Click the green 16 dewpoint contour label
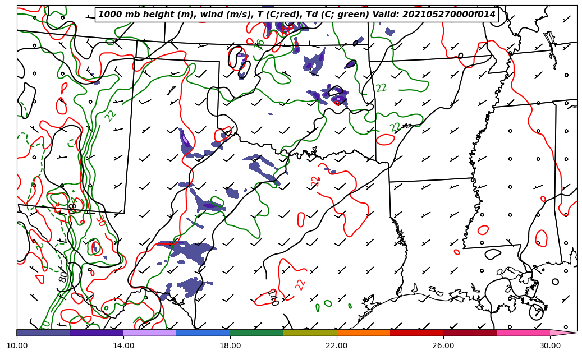The width and height of the screenshot is (582, 355). [259, 44]
